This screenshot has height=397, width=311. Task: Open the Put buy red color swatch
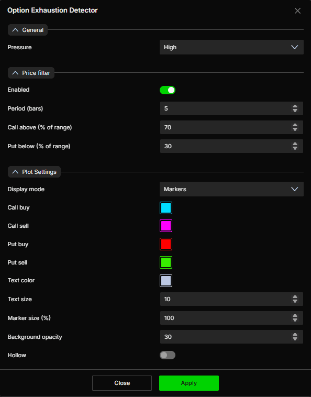pyautogui.click(x=166, y=244)
